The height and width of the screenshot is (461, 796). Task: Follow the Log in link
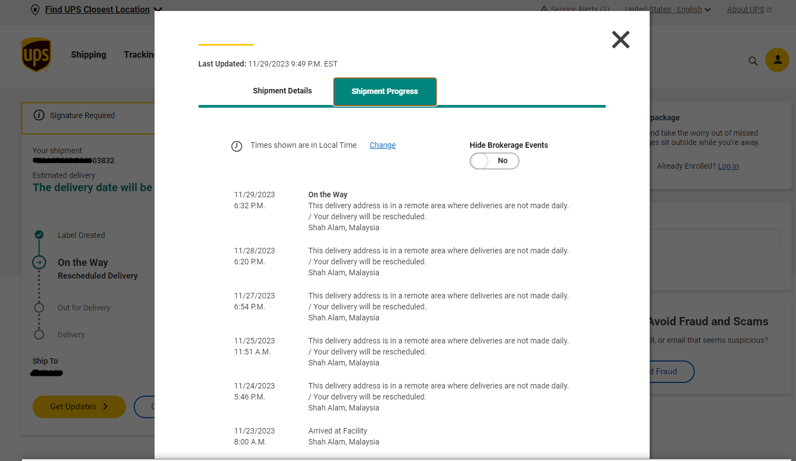(728, 166)
